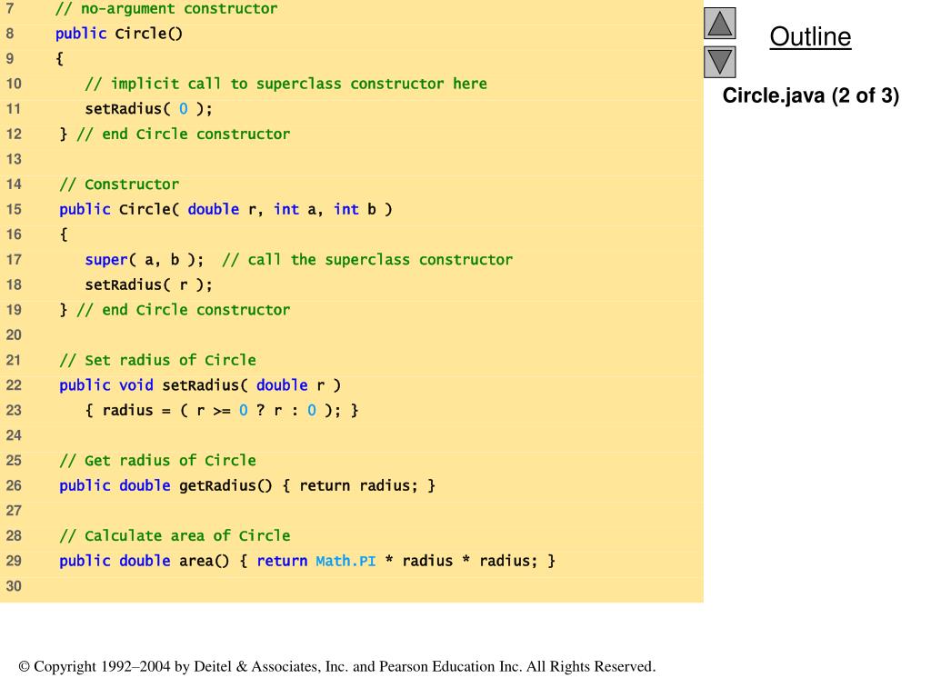The height and width of the screenshot is (698, 931).
Task: Click the radius ternary assignment on line 23
Action: pyautogui.click(x=222, y=411)
